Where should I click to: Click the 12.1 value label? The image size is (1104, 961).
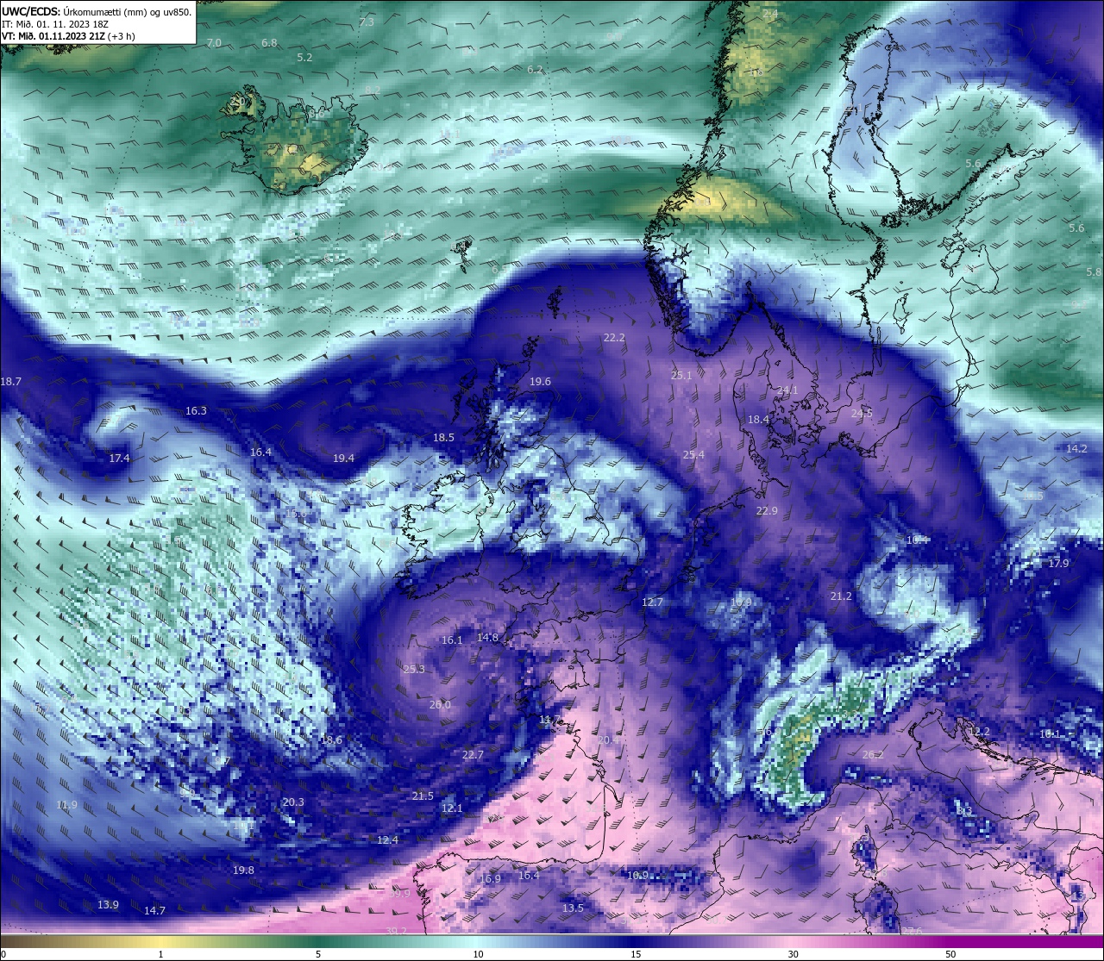click(452, 808)
